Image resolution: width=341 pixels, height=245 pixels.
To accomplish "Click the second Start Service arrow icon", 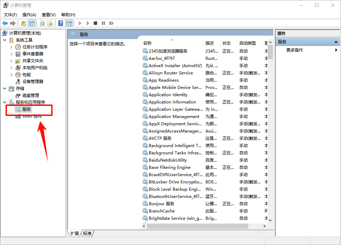I will pos(88,23).
